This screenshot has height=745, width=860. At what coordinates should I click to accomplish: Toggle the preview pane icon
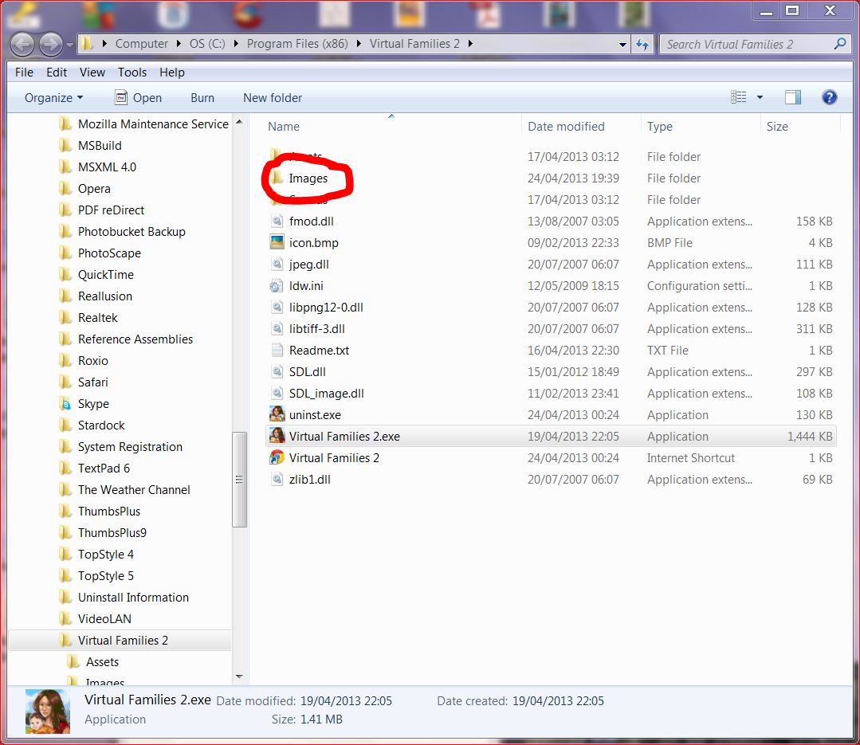(792, 97)
